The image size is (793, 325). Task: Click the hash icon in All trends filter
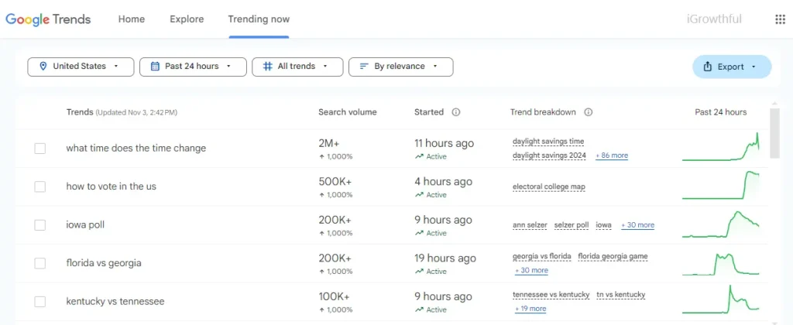268,67
